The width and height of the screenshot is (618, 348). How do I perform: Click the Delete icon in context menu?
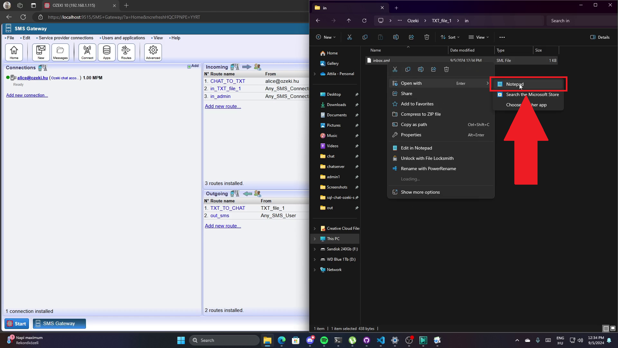[446, 69]
